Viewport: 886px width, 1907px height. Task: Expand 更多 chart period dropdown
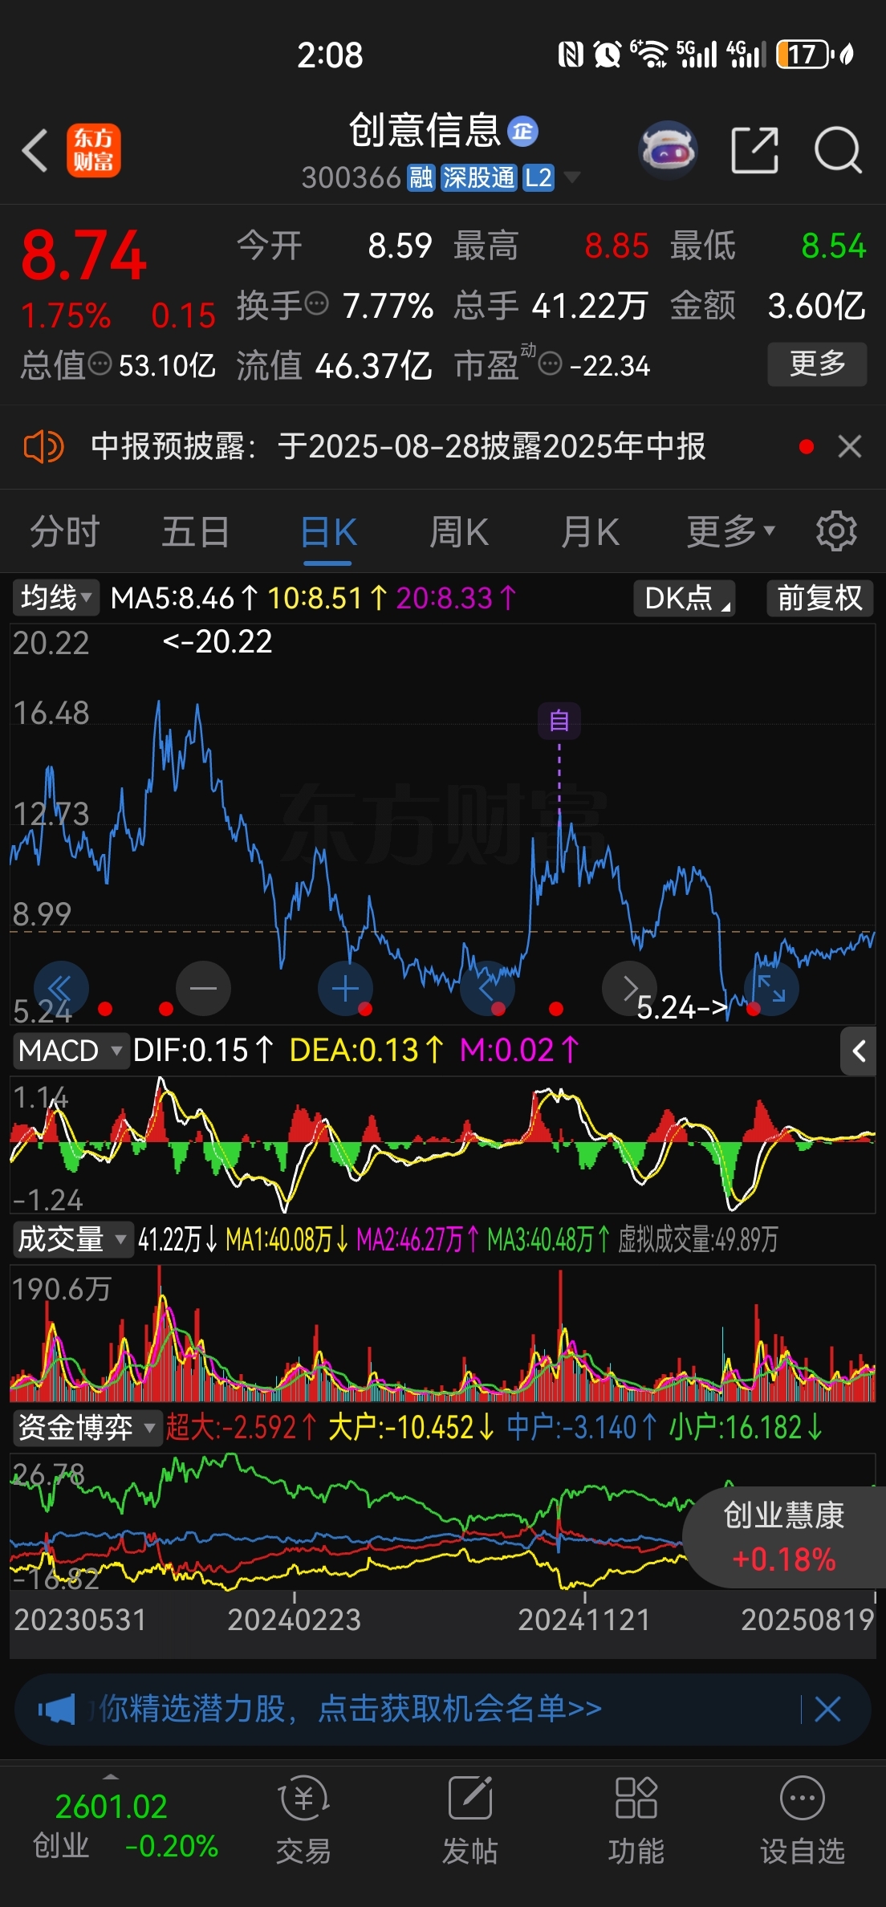tap(730, 531)
